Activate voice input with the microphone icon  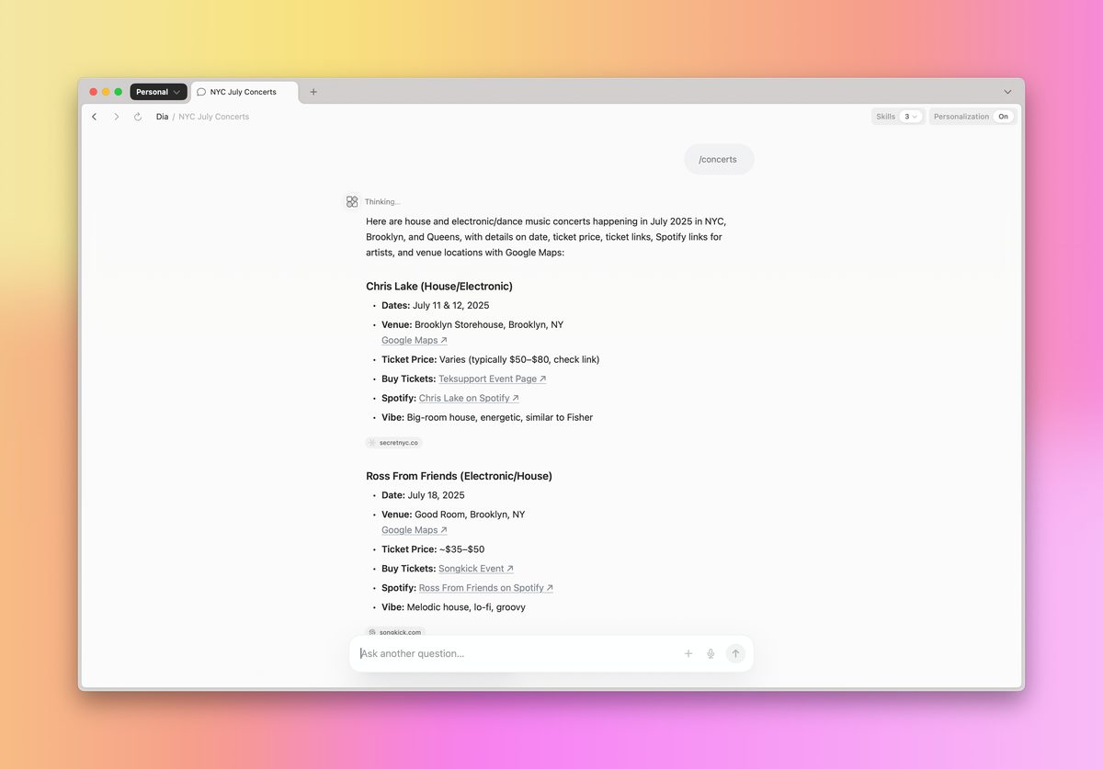pos(711,653)
